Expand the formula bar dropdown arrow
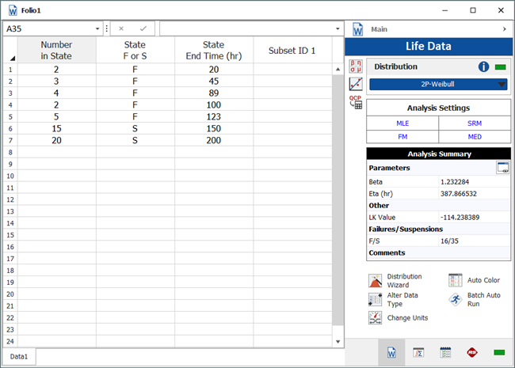 pyautogui.click(x=338, y=28)
